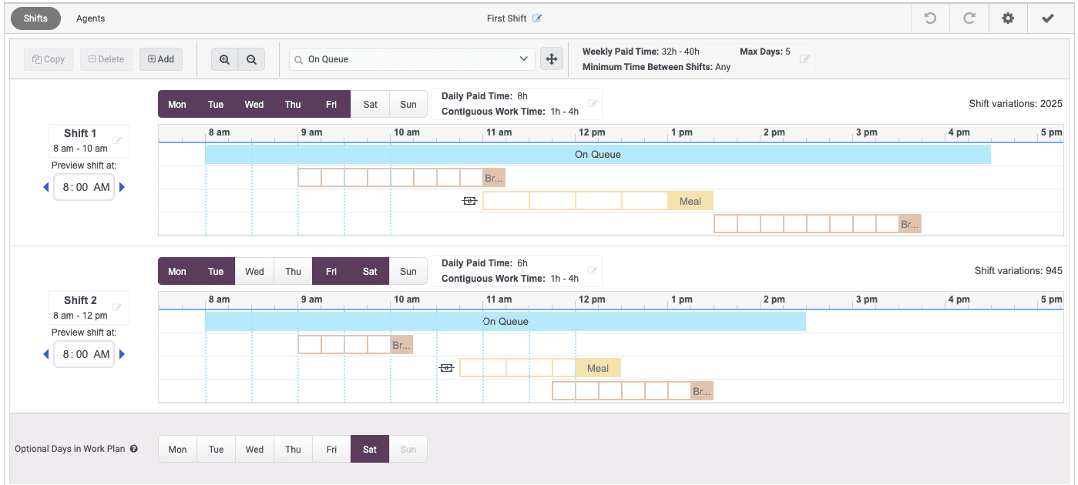Undo the last change

click(930, 18)
